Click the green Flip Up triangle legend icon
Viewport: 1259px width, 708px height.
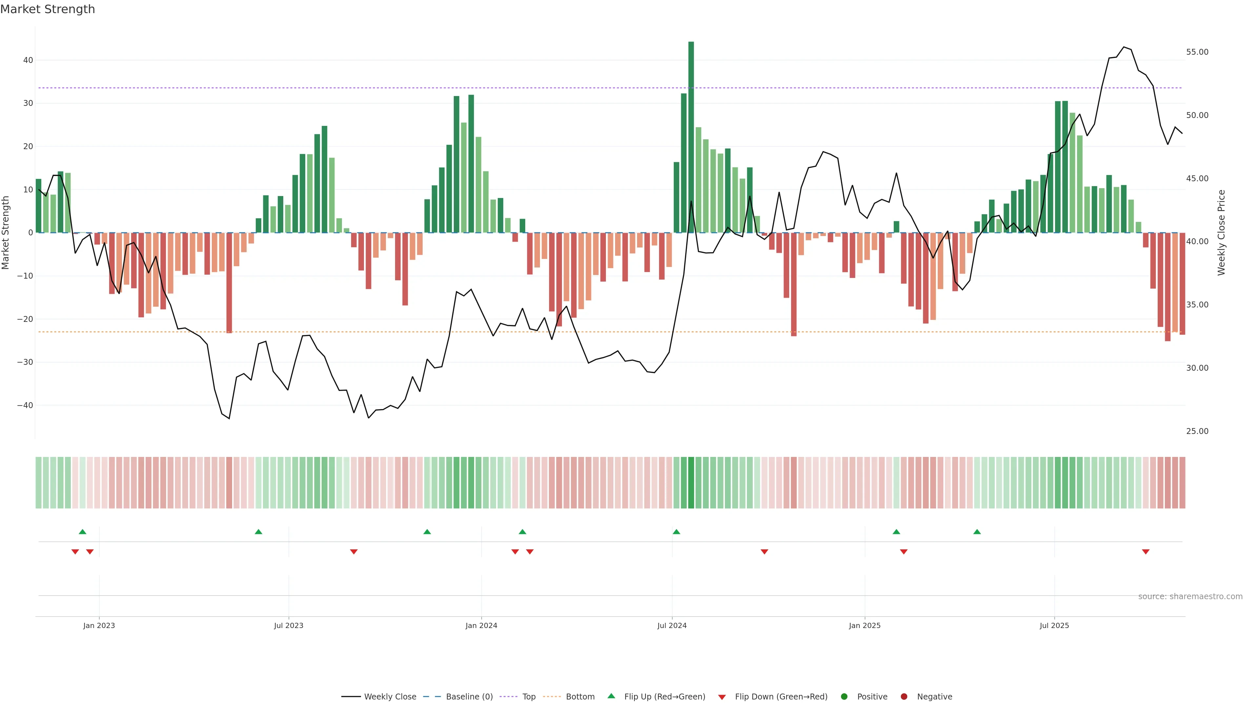click(x=611, y=696)
